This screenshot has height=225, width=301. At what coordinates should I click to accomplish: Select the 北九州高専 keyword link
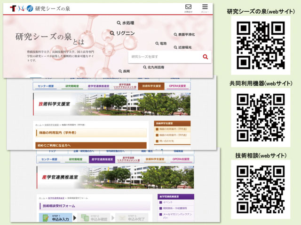154,67
